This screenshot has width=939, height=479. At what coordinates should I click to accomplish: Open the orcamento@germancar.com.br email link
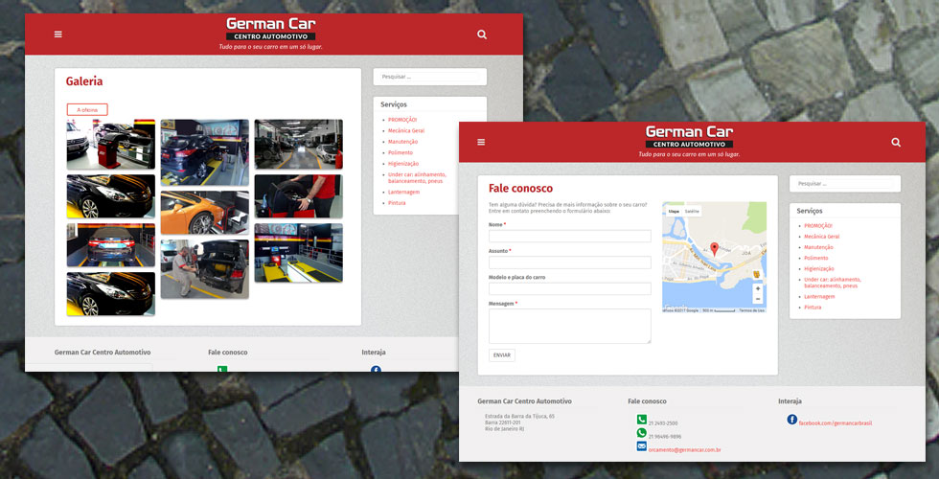tap(684, 449)
